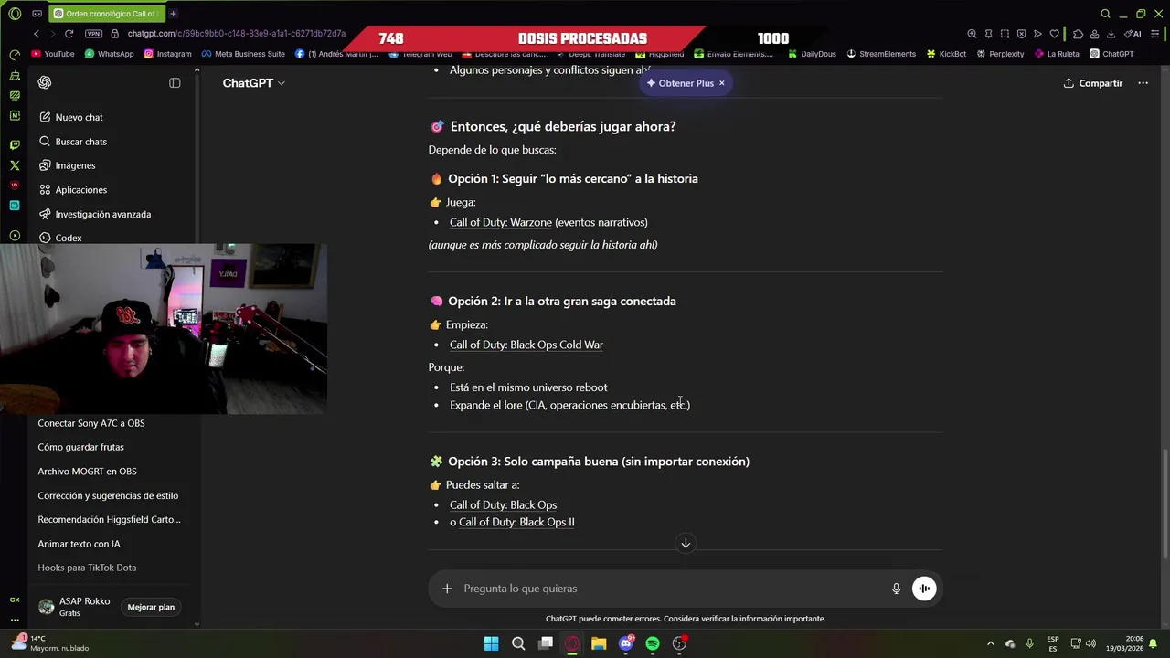Go back with the browser back arrow

click(x=37, y=34)
